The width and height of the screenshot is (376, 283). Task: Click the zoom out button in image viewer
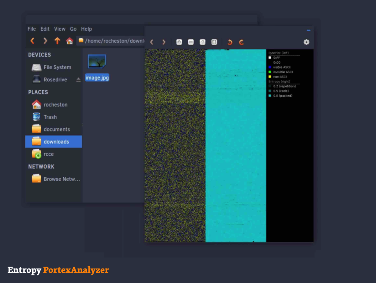click(191, 42)
